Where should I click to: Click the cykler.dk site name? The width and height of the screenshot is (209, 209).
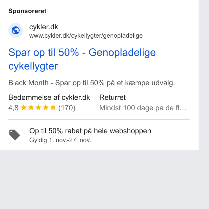(44, 27)
